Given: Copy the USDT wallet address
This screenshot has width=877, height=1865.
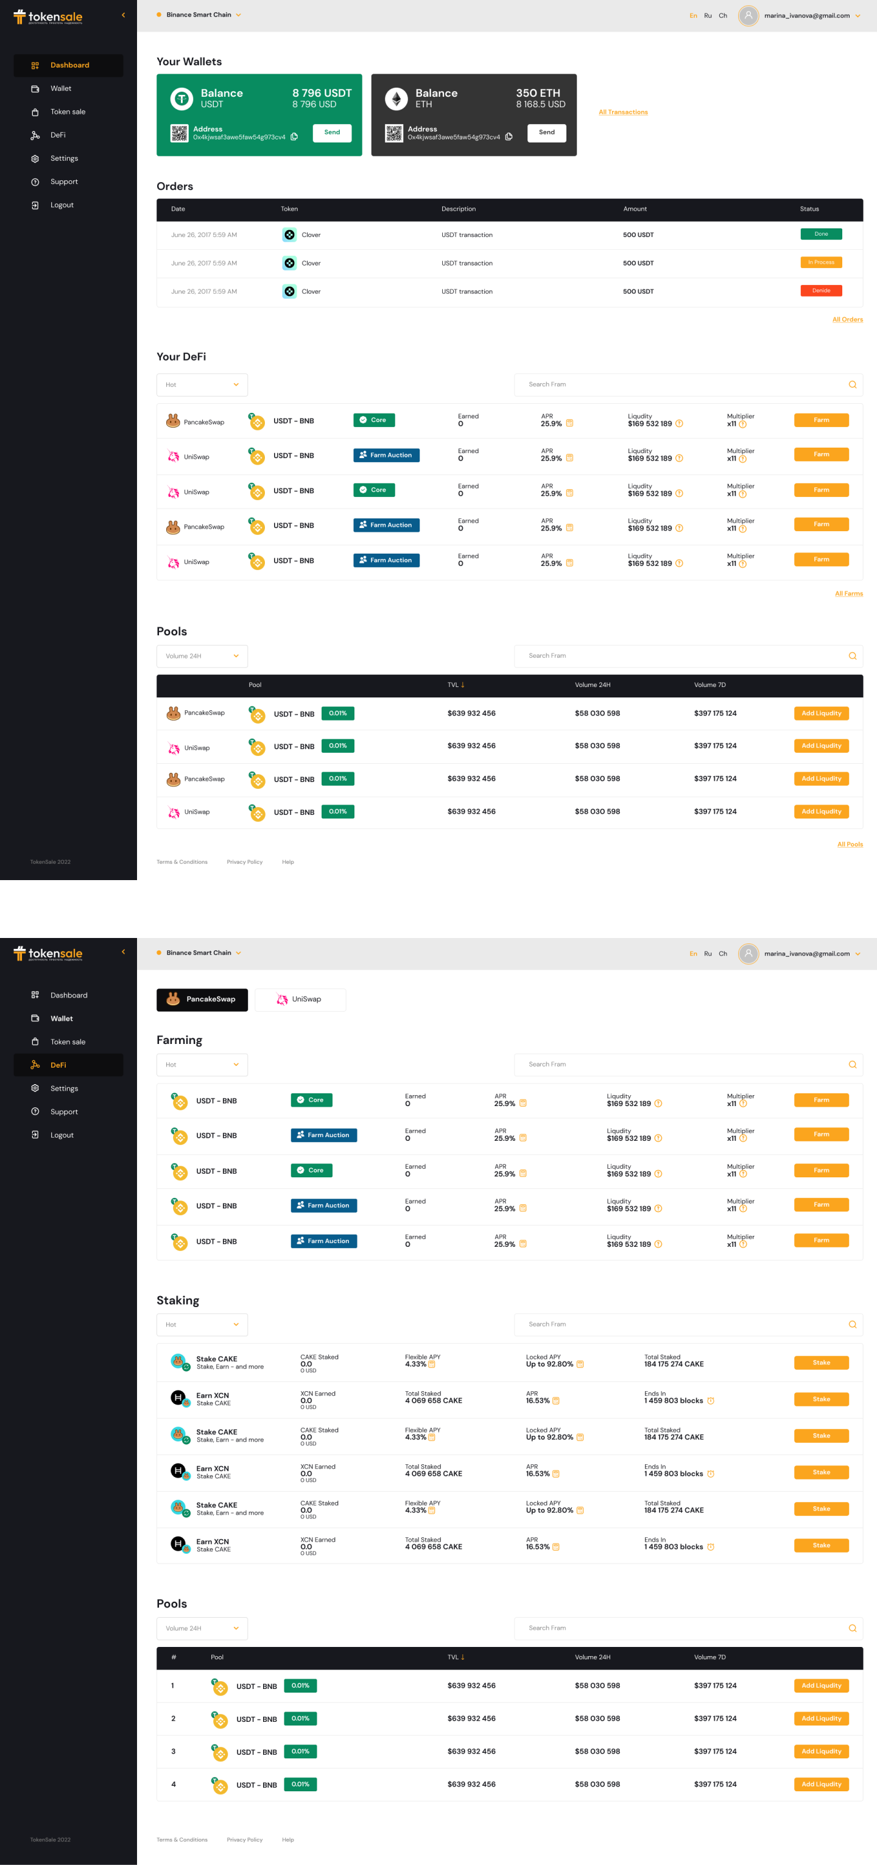Looking at the screenshot, I should coord(294,137).
